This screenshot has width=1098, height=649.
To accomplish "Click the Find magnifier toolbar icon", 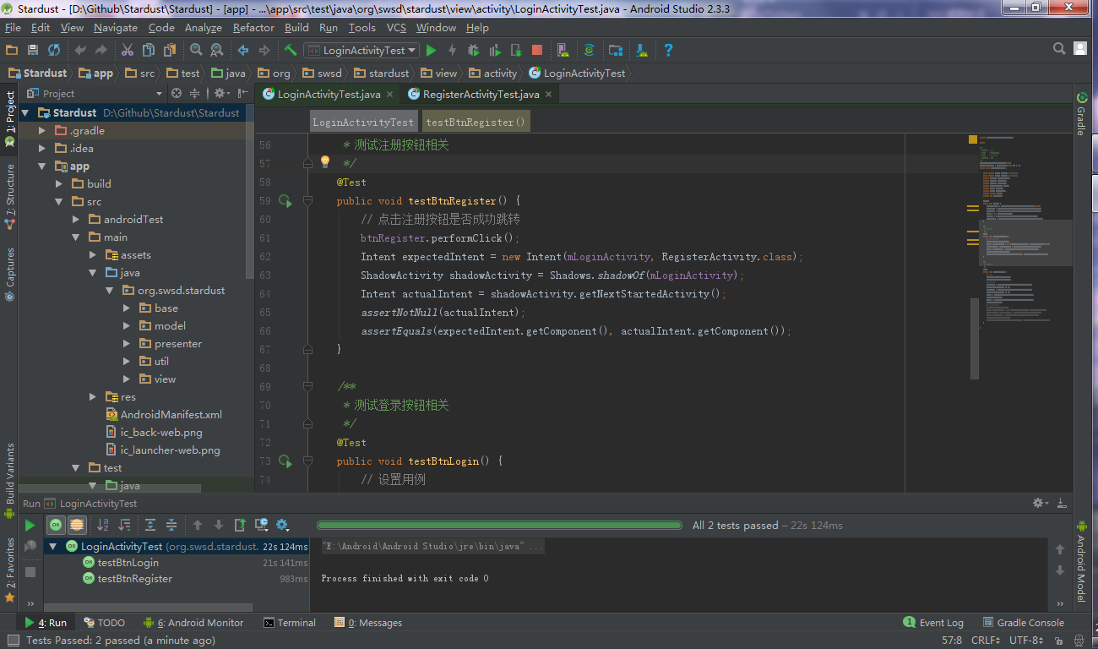I will click(196, 51).
